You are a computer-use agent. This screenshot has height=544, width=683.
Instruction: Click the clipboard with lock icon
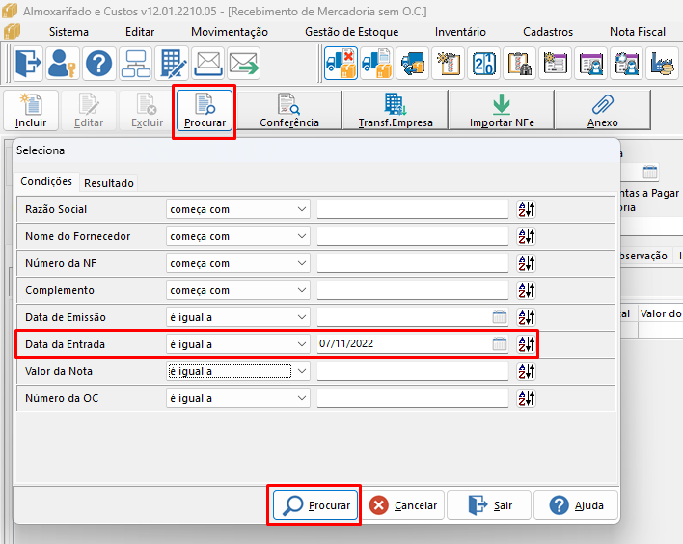pyautogui.click(x=520, y=64)
